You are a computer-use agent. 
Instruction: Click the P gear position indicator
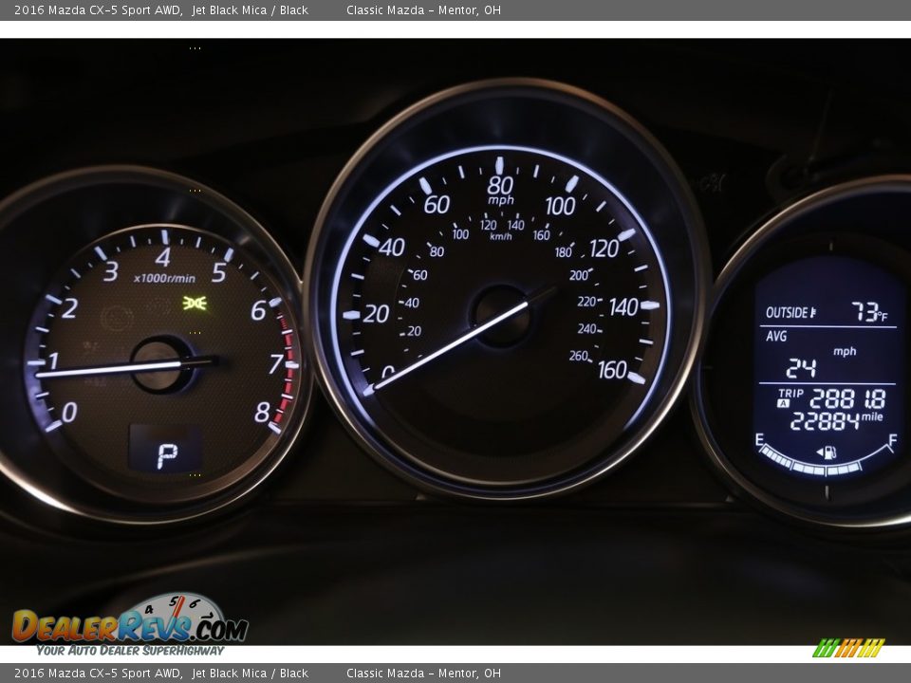tap(167, 456)
